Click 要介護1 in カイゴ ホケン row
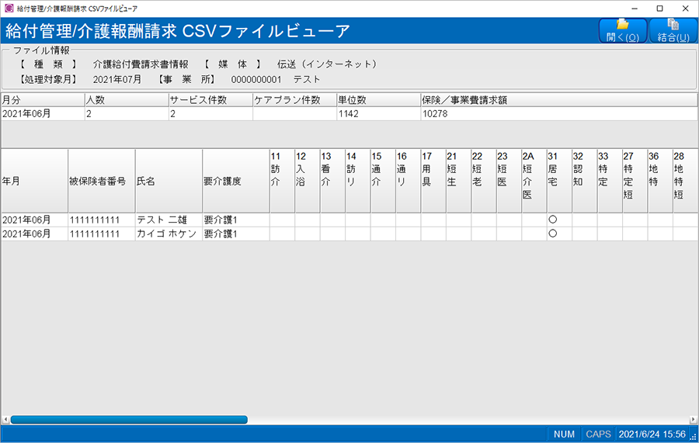699x443 pixels. pos(236,234)
